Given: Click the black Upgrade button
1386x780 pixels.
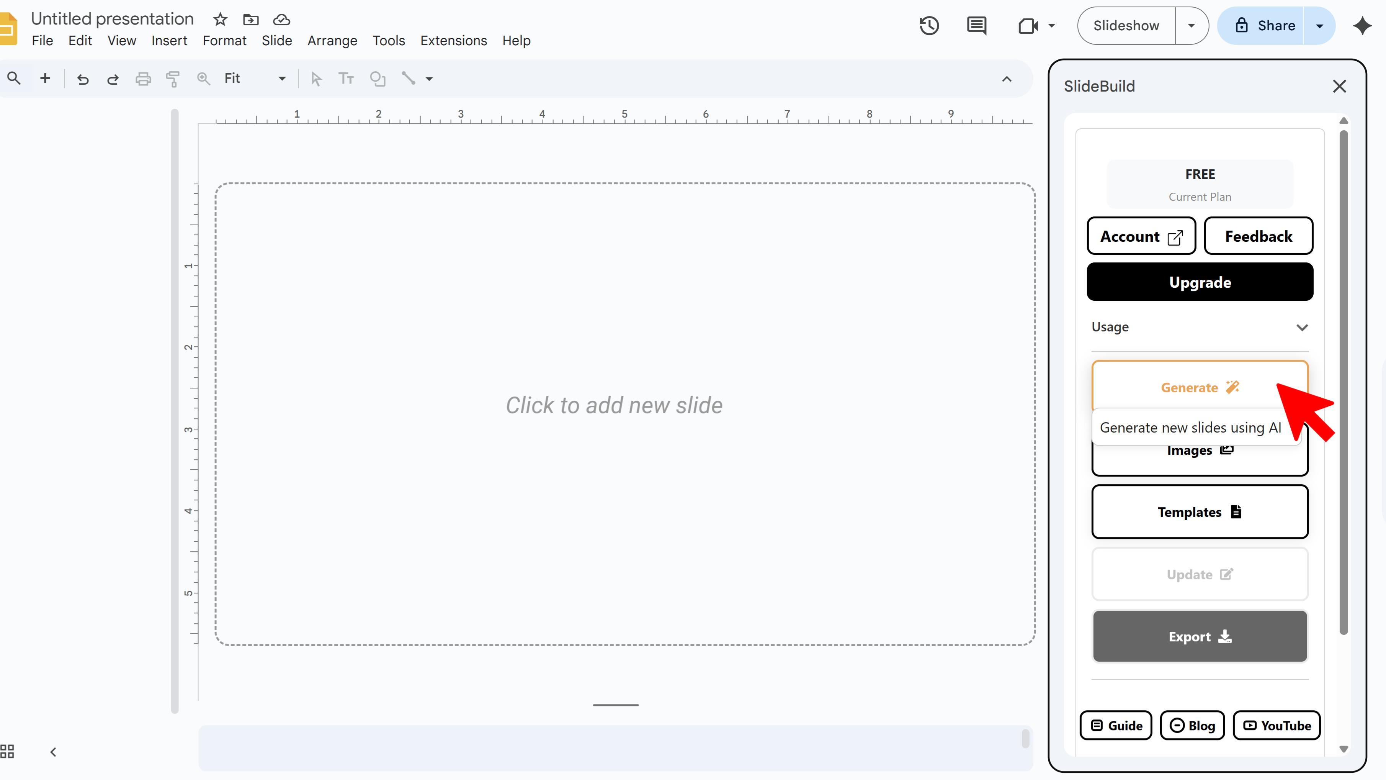Looking at the screenshot, I should pos(1200,282).
